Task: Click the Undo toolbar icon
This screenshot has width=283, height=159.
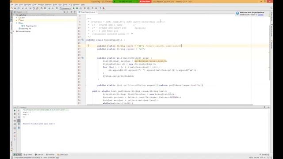Action: click(23, 8)
